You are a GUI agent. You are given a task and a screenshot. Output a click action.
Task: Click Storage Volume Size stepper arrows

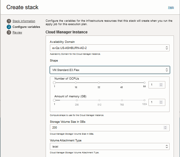165,128
